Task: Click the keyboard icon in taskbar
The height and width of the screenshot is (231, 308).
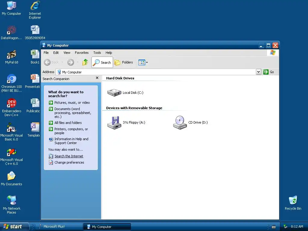Action: point(274,227)
